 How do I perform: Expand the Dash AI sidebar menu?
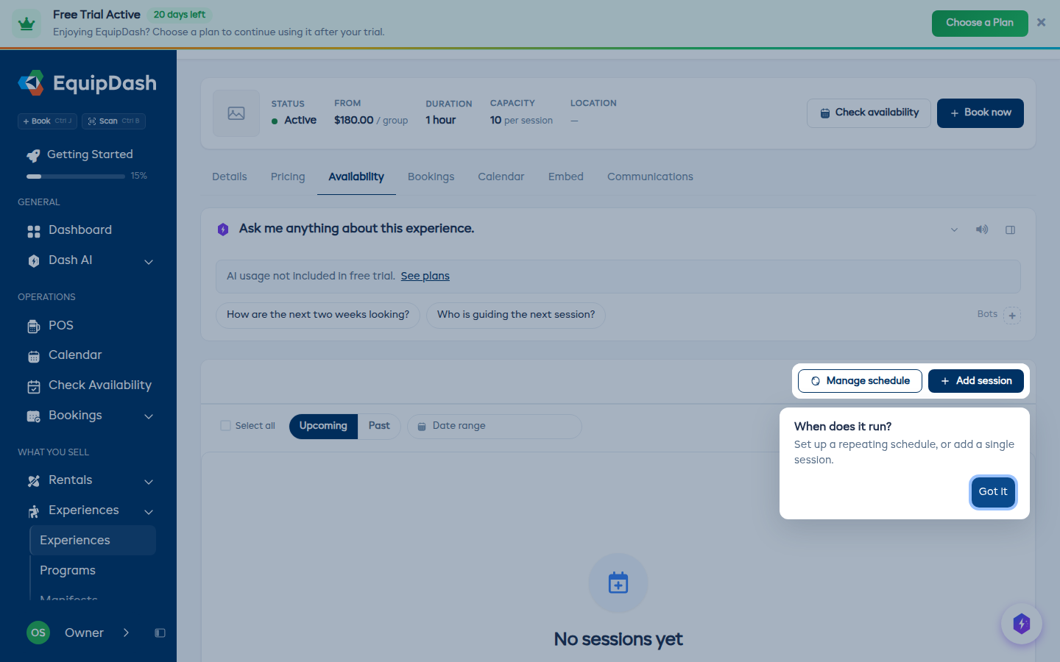(149, 262)
